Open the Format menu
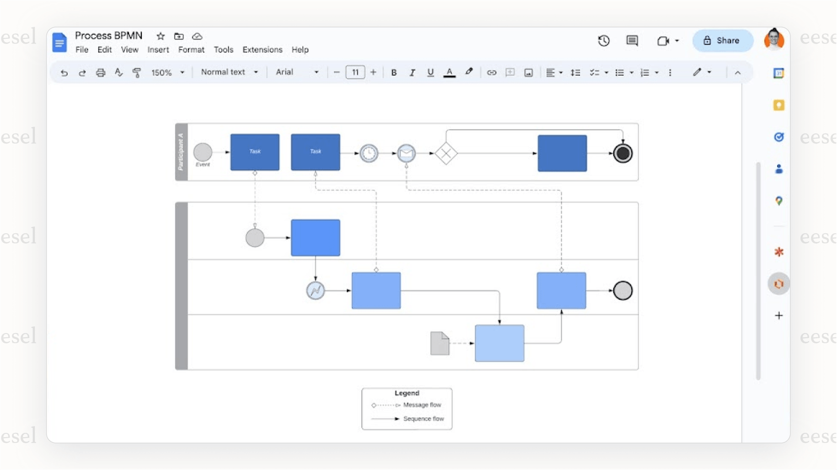Viewport: 837px width, 470px height. 191,50
